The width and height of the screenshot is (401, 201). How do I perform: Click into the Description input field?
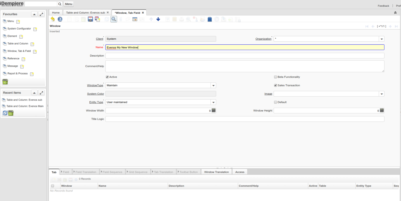click(x=245, y=56)
